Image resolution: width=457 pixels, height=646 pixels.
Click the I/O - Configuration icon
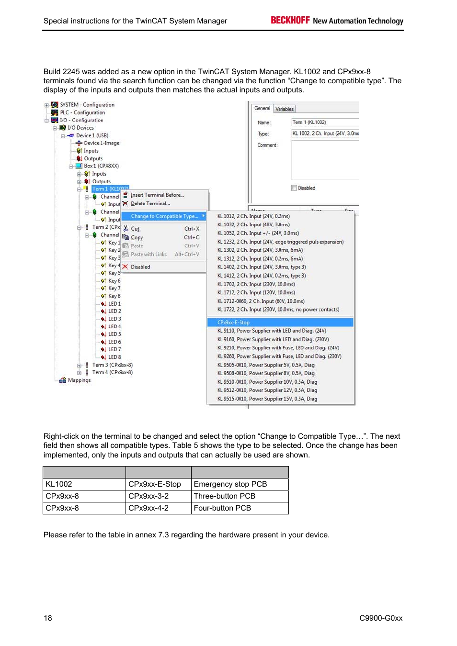[55, 120]
